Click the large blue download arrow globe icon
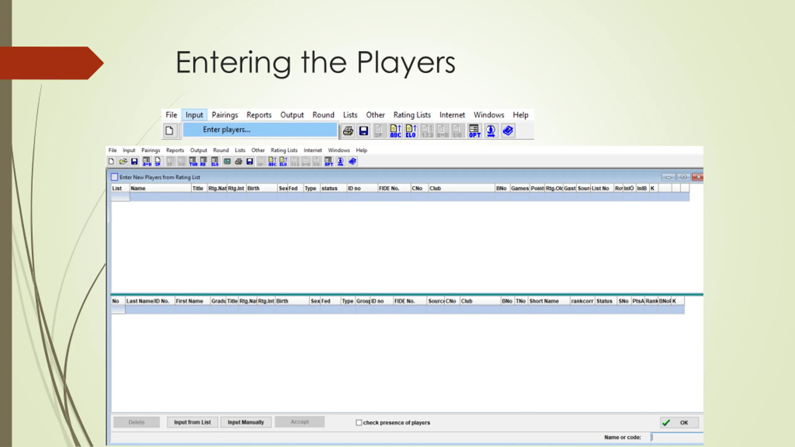This screenshot has width=795, height=447. point(491,131)
